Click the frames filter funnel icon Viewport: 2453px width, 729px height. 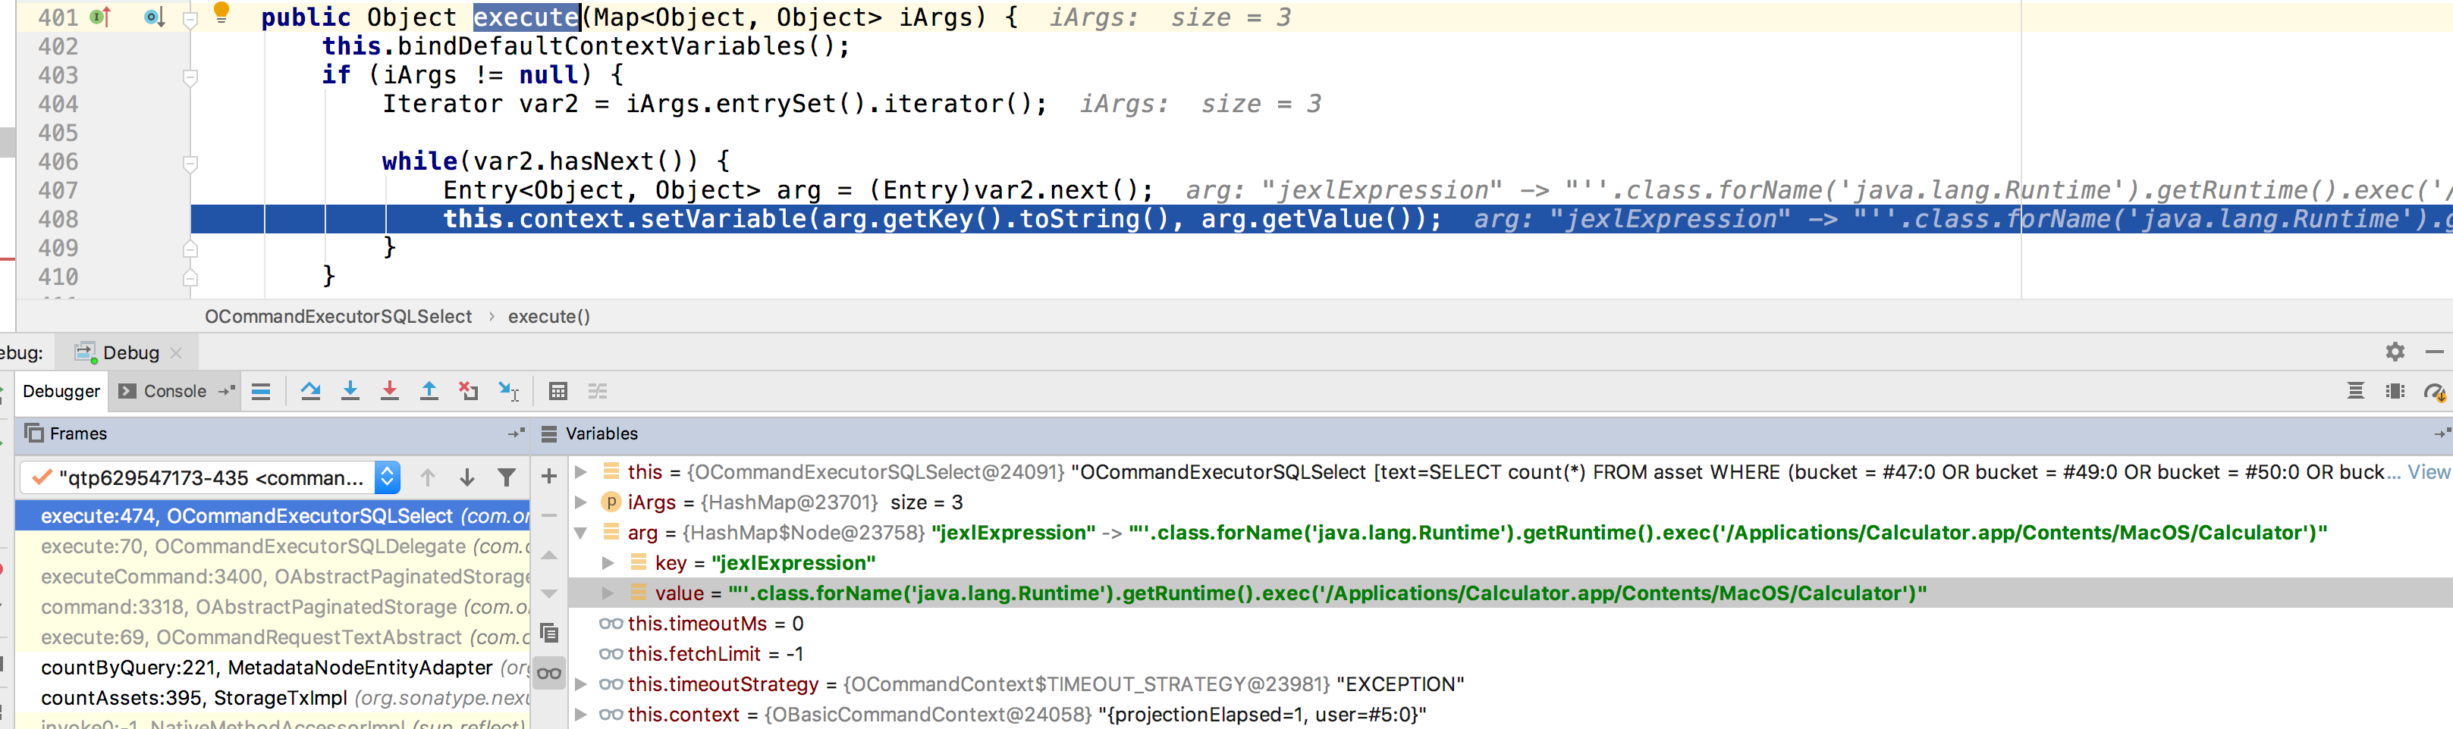click(x=507, y=477)
